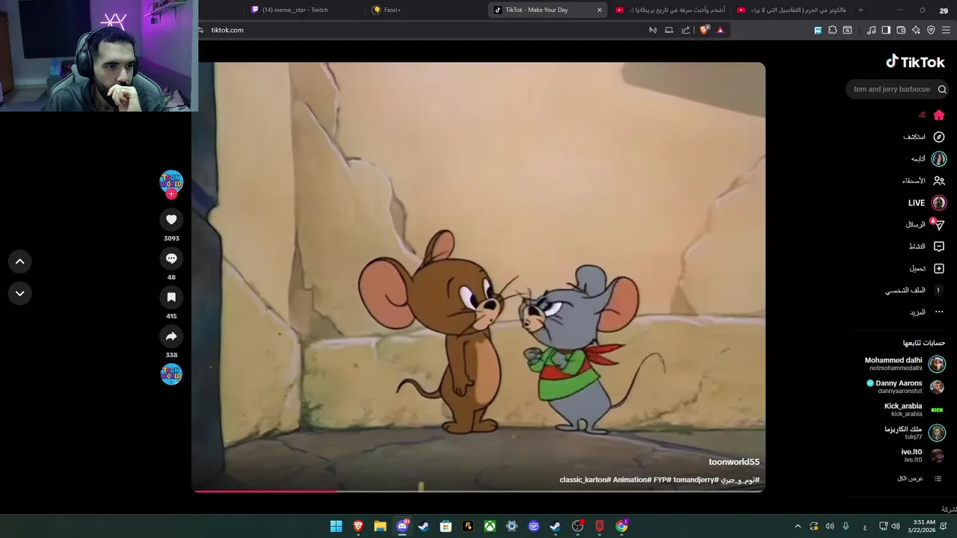Open Explore compass icon in sidebar
The width and height of the screenshot is (957, 538).
tap(939, 137)
